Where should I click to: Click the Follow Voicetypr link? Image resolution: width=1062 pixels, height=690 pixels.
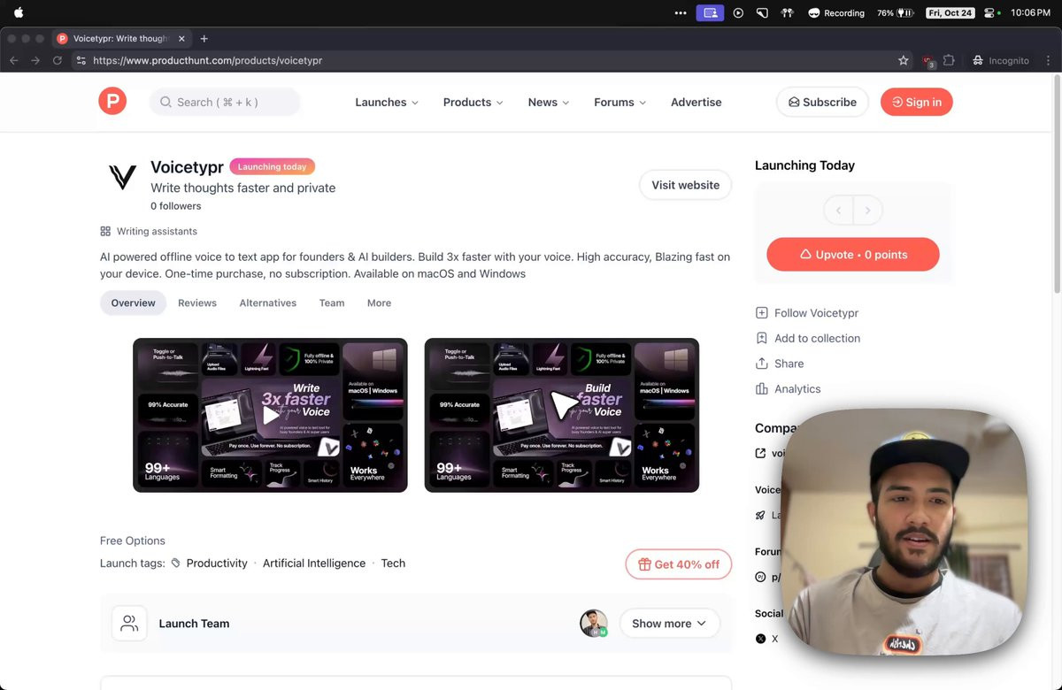tap(816, 312)
